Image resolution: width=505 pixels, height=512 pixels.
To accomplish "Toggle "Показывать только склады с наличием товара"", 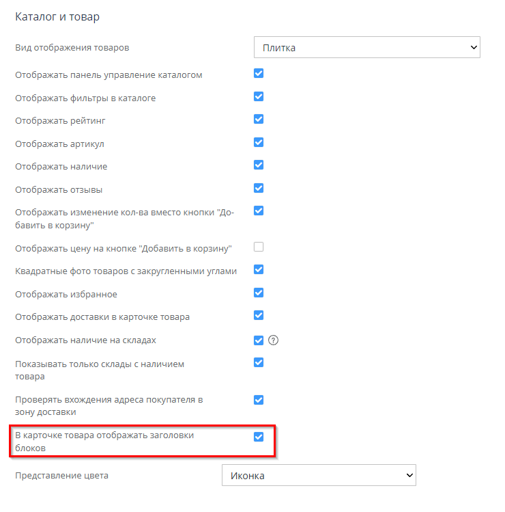I will 259,363.
